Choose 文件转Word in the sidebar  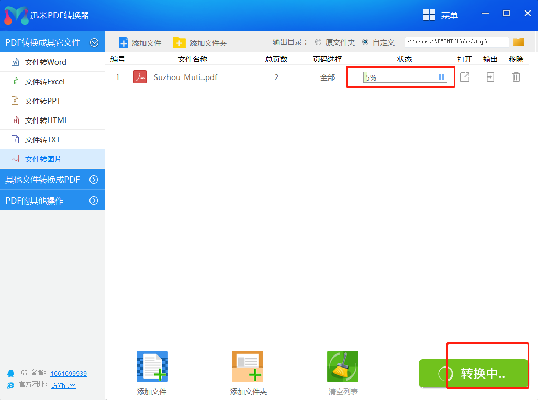(x=46, y=62)
